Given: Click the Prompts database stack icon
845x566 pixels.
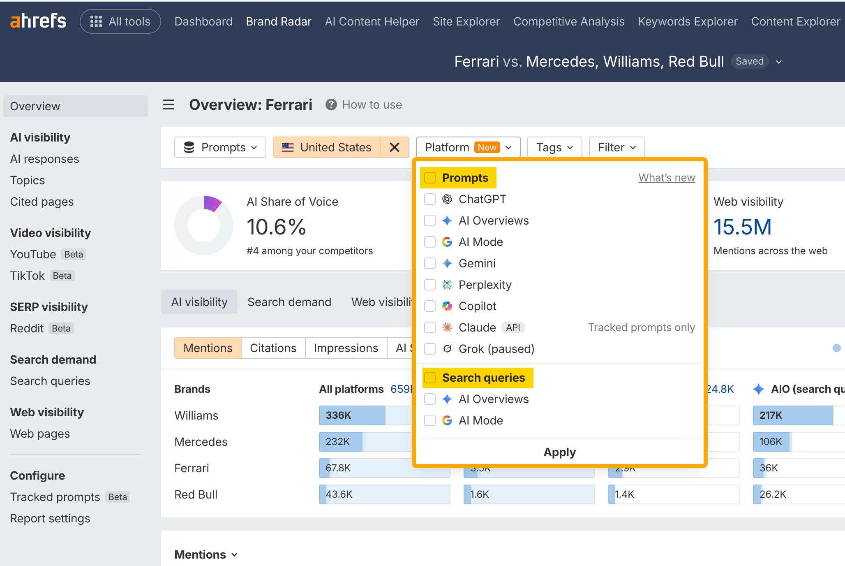Looking at the screenshot, I should coord(189,147).
